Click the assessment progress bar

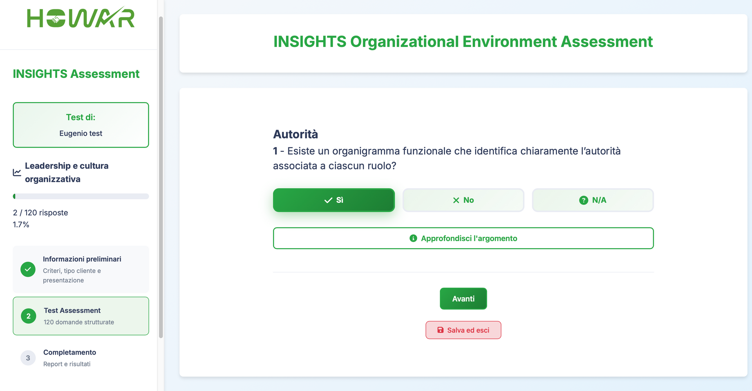click(81, 196)
